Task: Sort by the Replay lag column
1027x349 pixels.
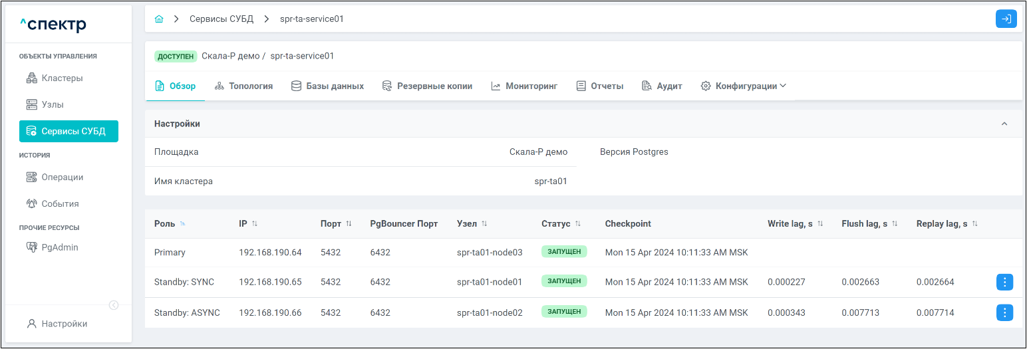Action: click(x=974, y=224)
